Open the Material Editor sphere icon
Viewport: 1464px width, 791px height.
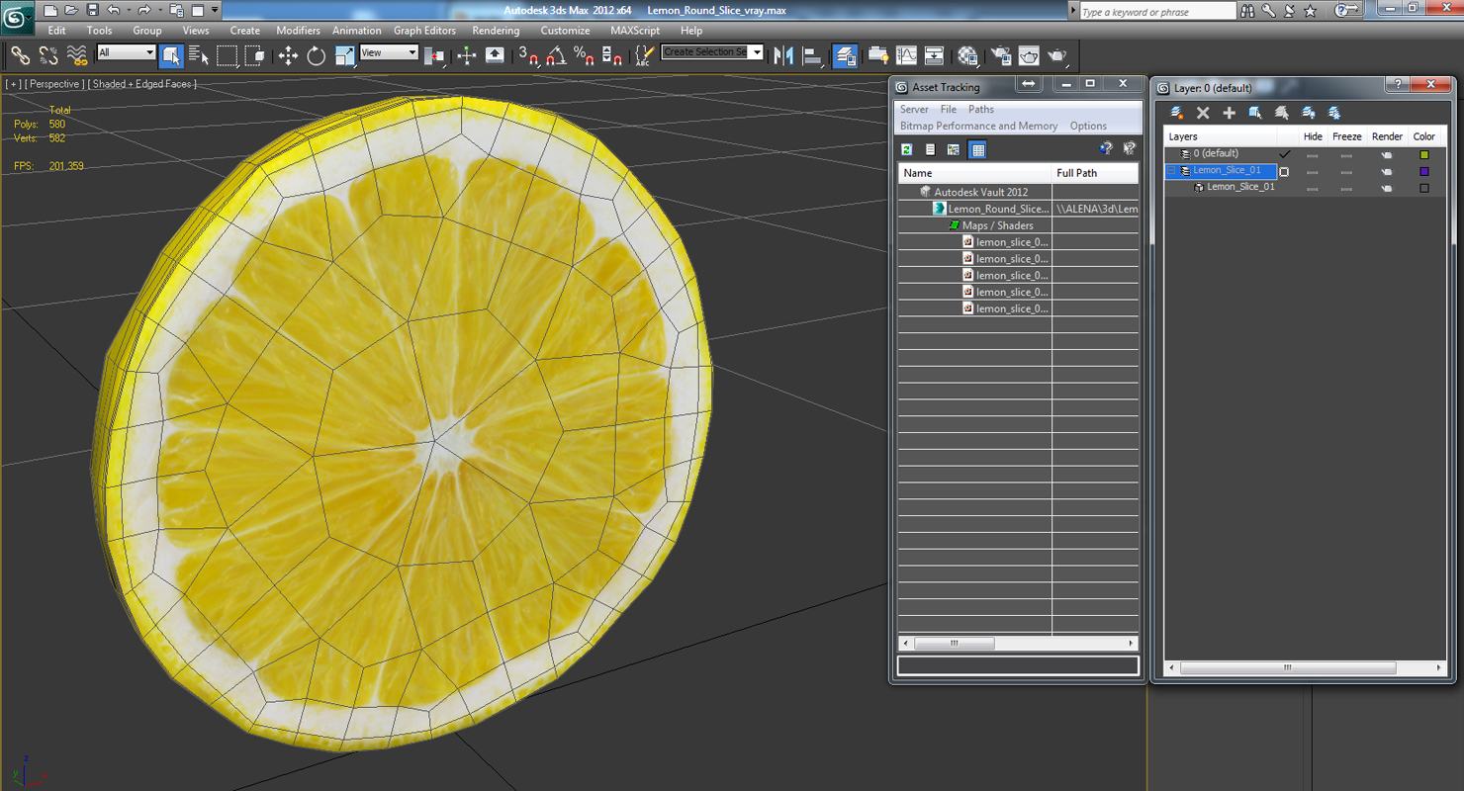click(967, 56)
